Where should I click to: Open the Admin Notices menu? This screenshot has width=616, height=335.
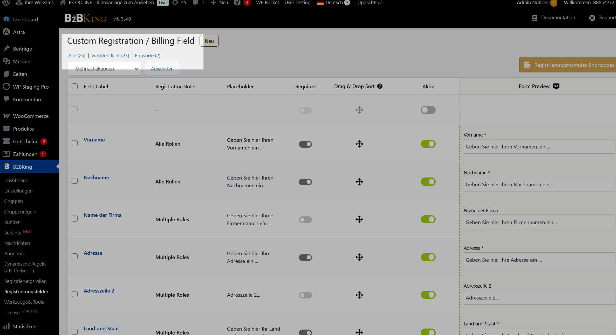[x=537, y=3]
